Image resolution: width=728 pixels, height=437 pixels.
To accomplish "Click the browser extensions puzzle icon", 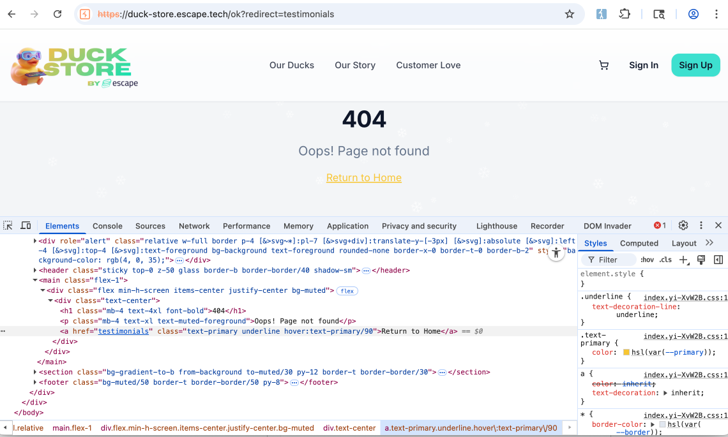I will (x=625, y=13).
